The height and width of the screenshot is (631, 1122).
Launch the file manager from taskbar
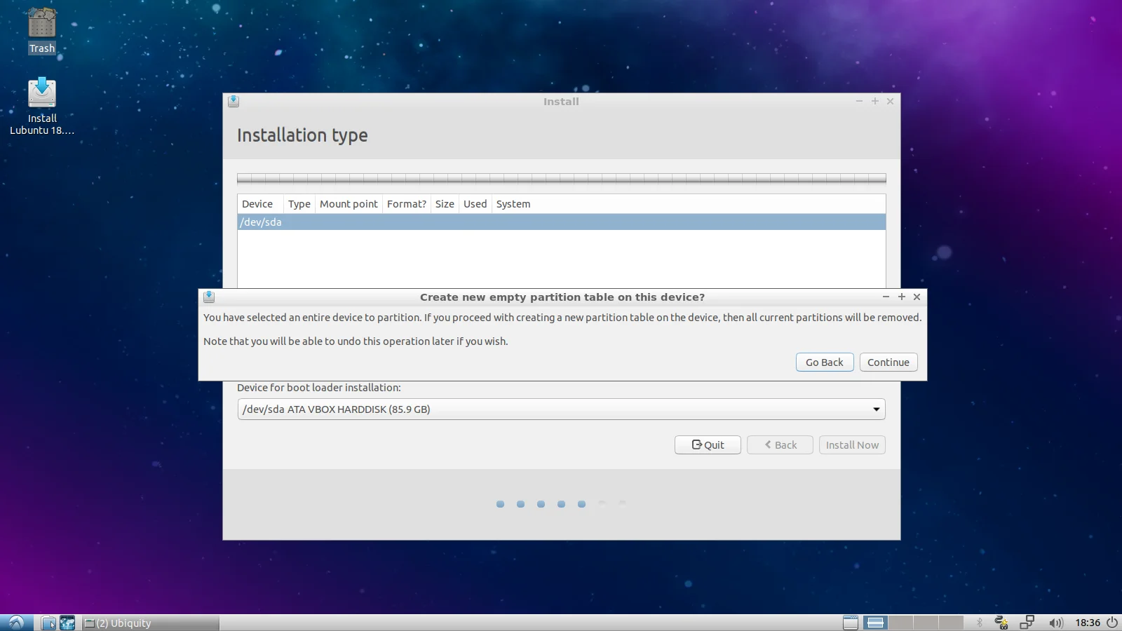click(x=48, y=623)
